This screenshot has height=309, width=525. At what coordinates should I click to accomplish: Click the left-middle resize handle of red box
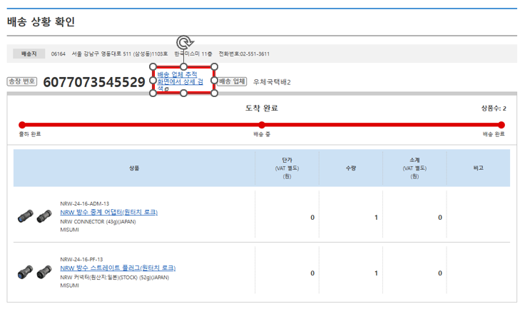tap(153, 80)
